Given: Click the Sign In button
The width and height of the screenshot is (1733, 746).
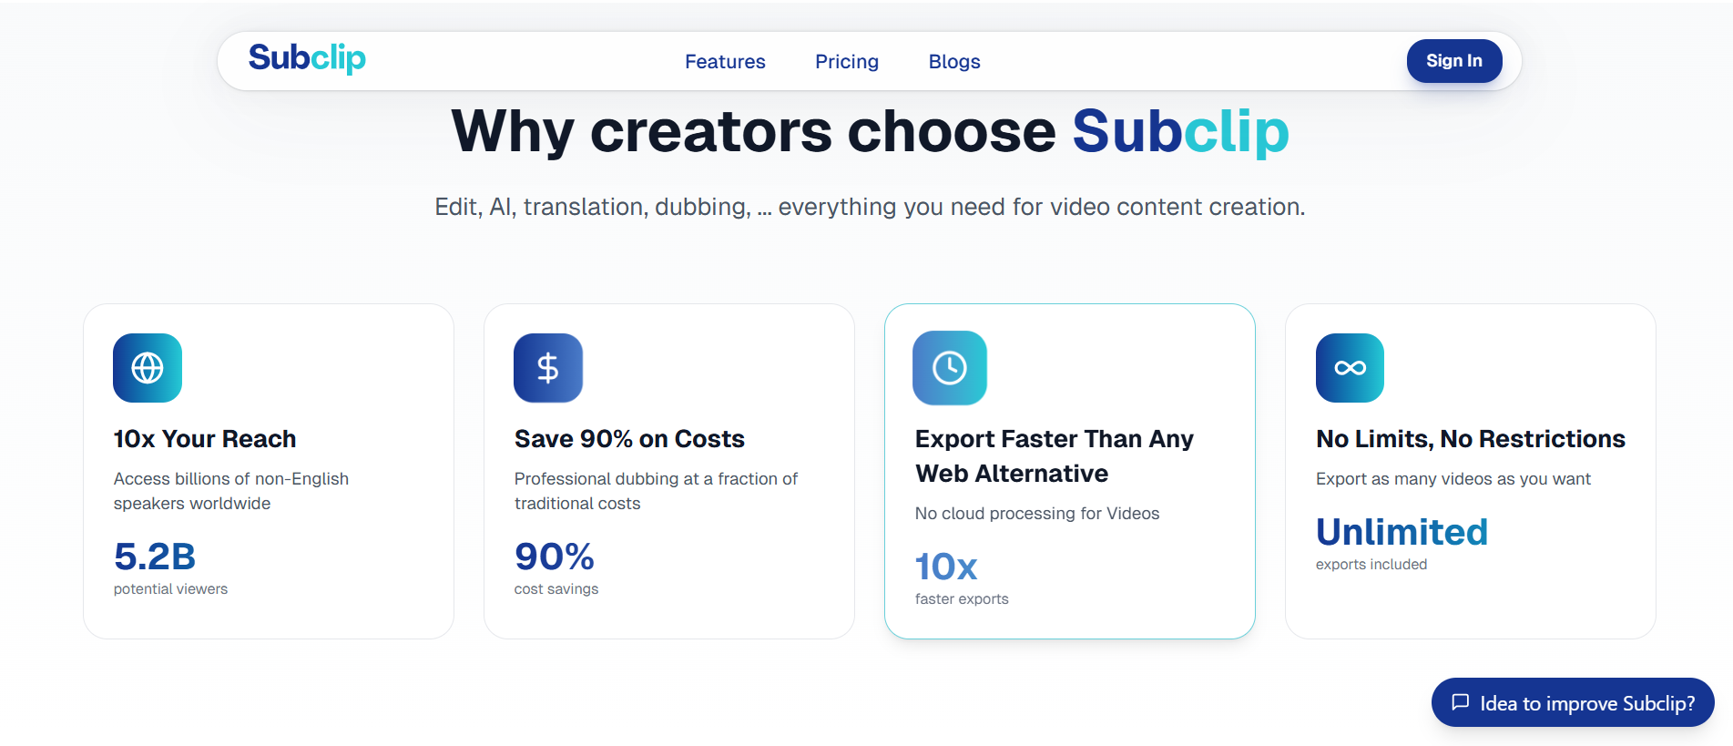Looking at the screenshot, I should click(x=1453, y=61).
